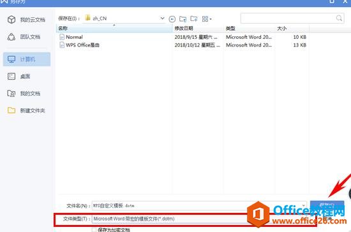Click the zh_CN folder icon
Viewport: 351px width, 232px height.
click(x=88, y=18)
